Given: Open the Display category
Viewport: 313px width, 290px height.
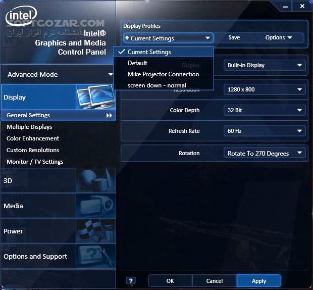Looking at the screenshot, I should 58,97.
